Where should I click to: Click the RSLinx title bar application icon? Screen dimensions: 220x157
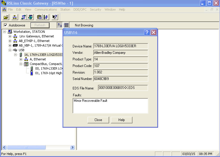click(3, 3)
